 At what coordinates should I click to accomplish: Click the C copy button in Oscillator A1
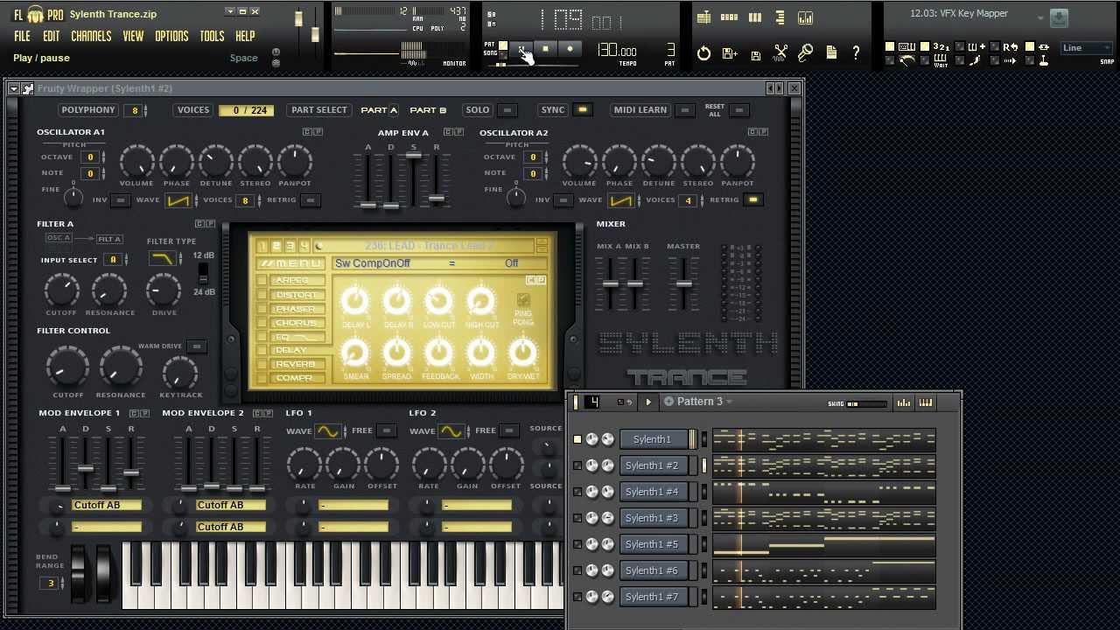click(x=307, y=131)
